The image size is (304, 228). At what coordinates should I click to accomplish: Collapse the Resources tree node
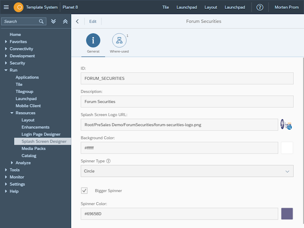coord(12,113)
